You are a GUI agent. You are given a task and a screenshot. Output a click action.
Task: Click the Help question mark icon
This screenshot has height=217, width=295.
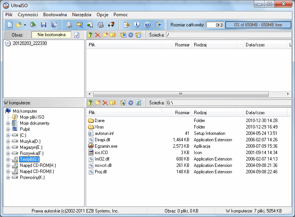(147, 25)
